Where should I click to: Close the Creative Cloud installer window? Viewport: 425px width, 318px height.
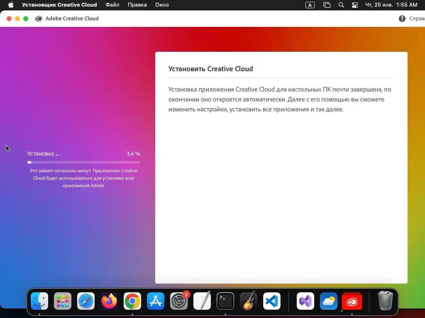9,18
